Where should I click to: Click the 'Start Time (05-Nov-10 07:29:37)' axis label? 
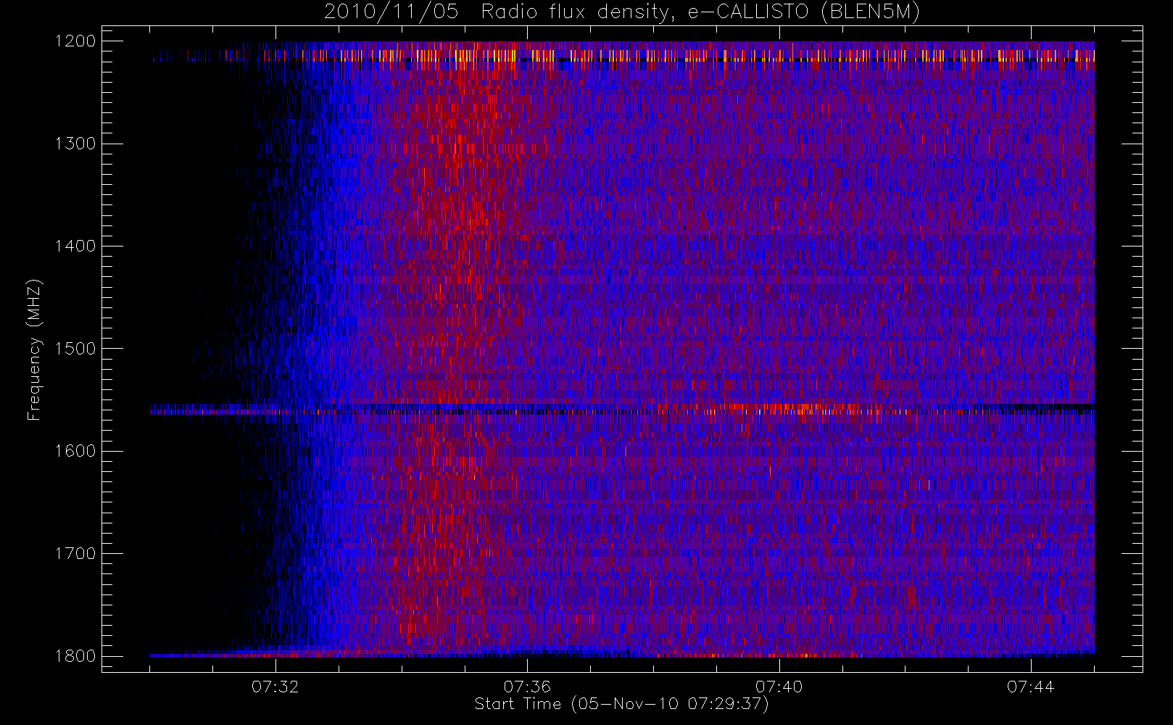tap(621, 704)
